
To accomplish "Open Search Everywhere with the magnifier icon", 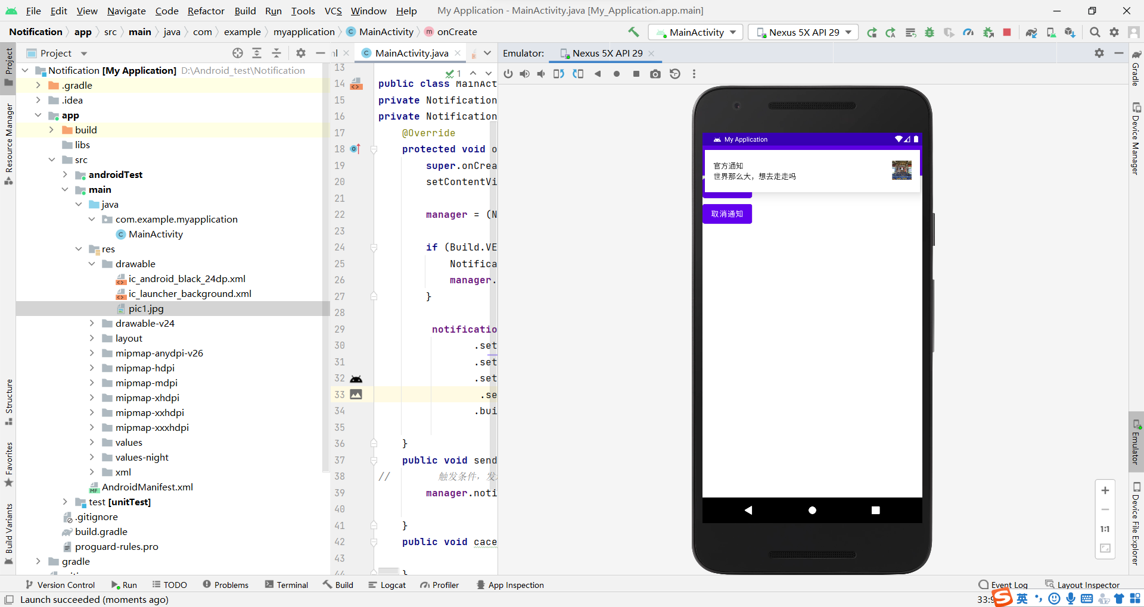I will pyautogui.click(x=1095, y=32).
